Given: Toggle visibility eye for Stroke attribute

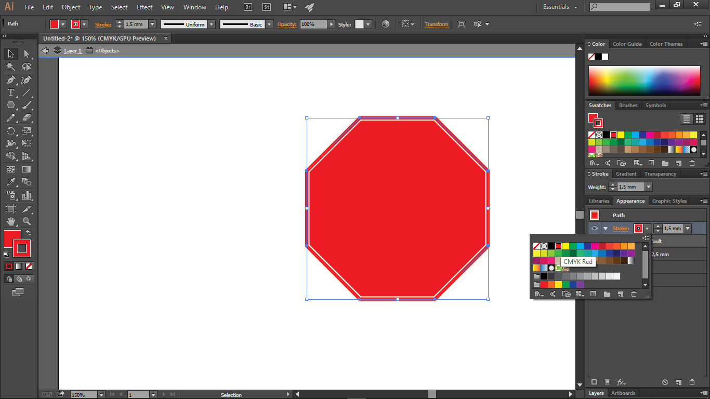Looking at the screenshot, I should (595, 228).
